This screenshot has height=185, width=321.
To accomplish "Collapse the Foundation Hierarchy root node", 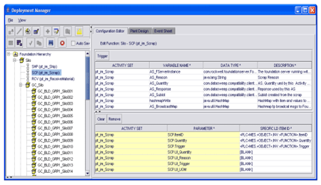I will click(9, 54).
